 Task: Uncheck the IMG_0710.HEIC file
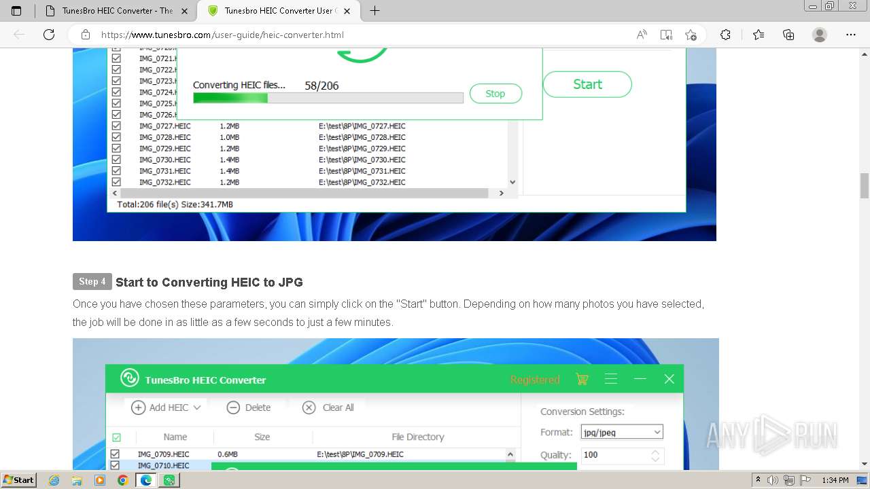[x=115, y=465]
